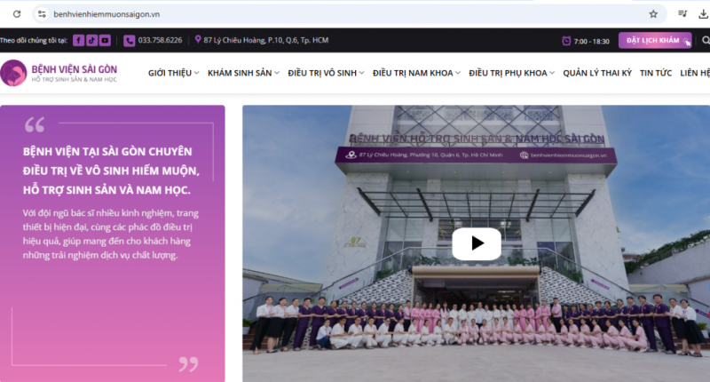Expand the ĐIỀU TRỊ NAM KHOA dropdown

tap(416, 73)
